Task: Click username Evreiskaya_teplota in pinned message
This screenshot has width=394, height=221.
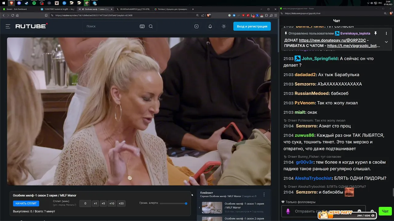Action: pyautogui.click(x=355, y=33)
